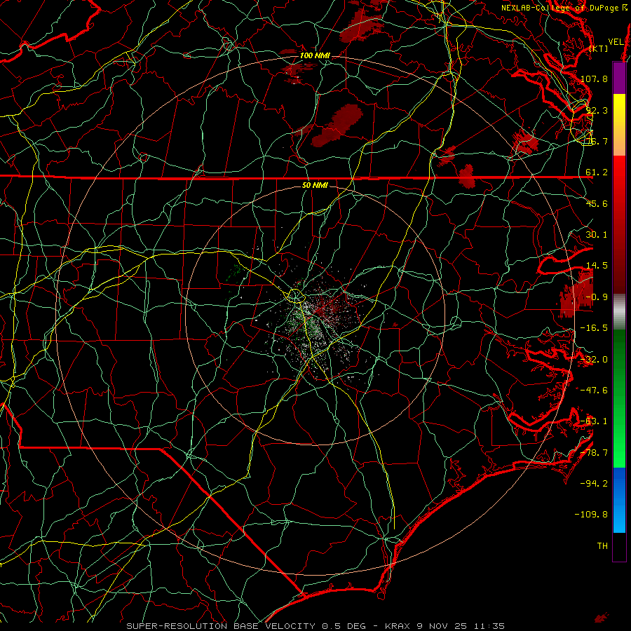Click the -16.5 velocity scale value
This screenshot has height=631, width=631.
[594, 328]
